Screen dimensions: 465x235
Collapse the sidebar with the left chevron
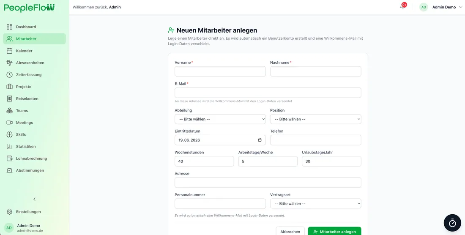tap(34, 199)
